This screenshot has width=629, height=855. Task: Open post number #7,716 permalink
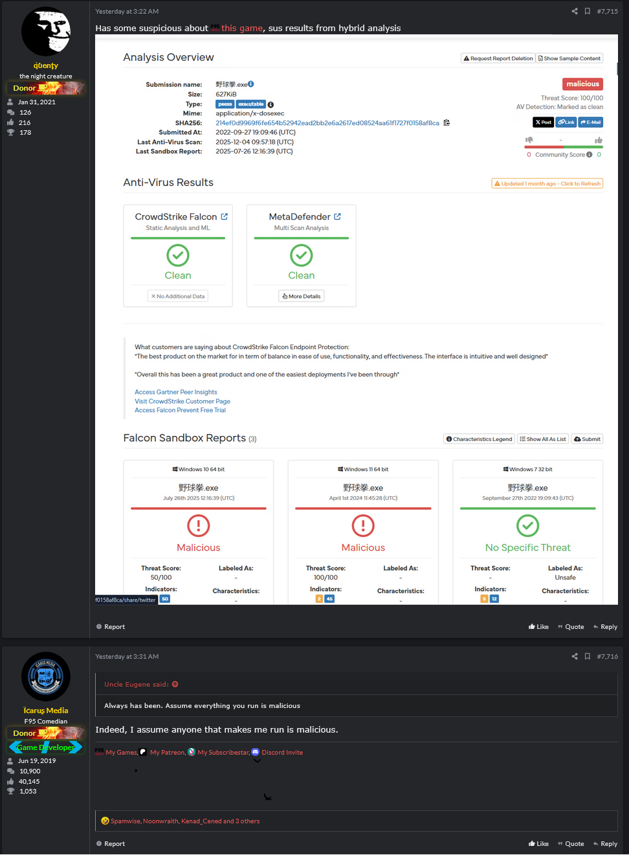click(607, 656)
